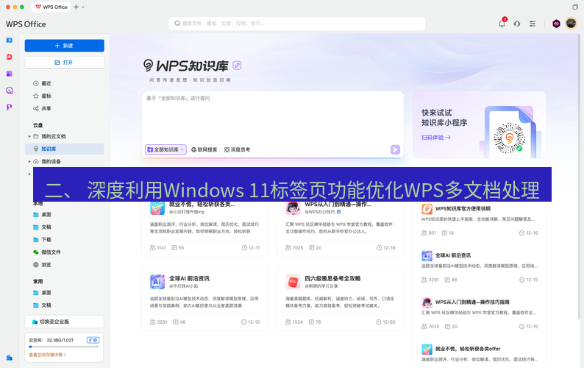Open 四六级雅思备考全攻略 card
Viewport: 584px width, 368px height.
coord(341,298)
